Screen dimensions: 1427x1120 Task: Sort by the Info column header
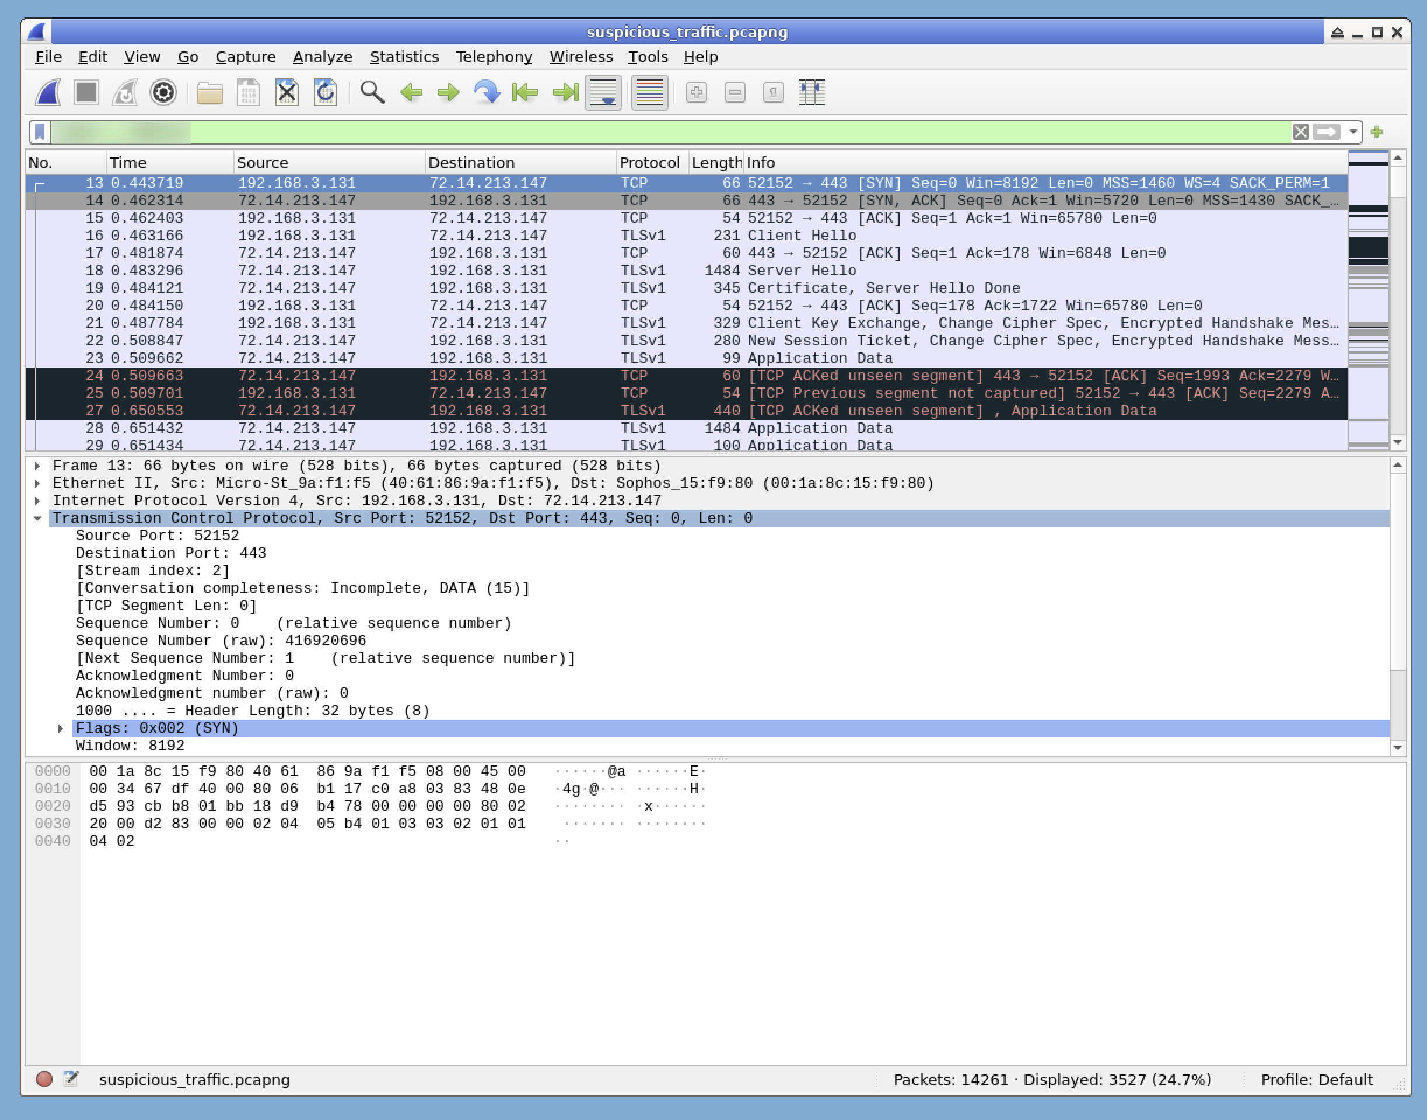(x=1045, y=163)
